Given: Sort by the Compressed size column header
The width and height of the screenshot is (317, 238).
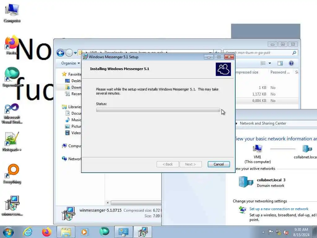Looking at the screenshot, I should point(247,72).
